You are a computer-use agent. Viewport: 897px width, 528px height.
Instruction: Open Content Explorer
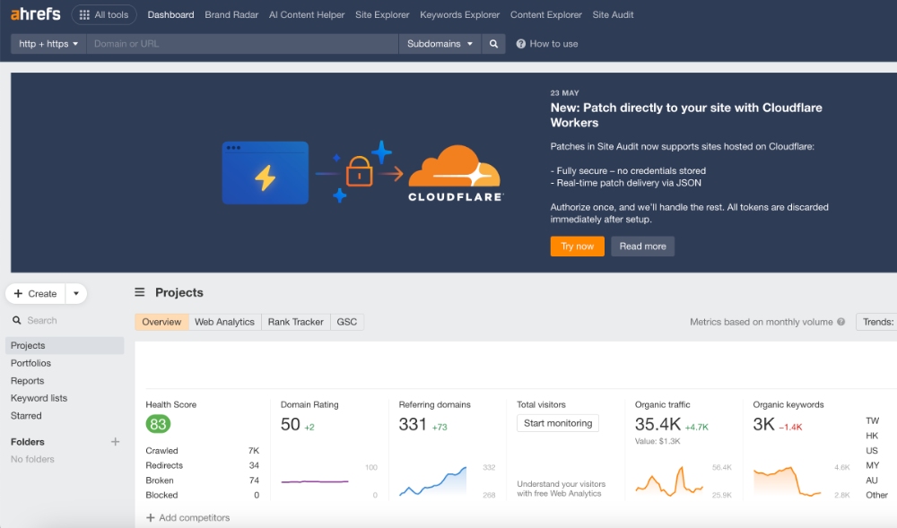(546, 15)
